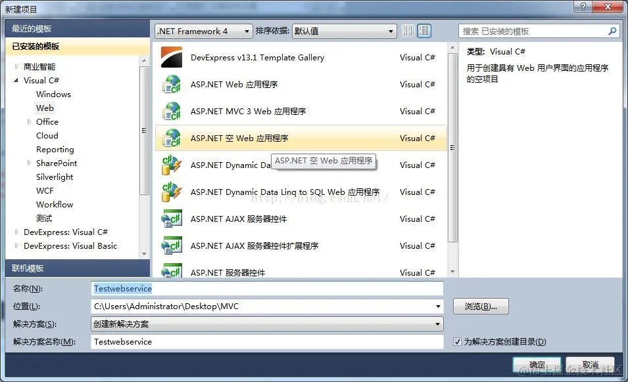Expand the SharePoint tree node

click(x=29, y=163)
